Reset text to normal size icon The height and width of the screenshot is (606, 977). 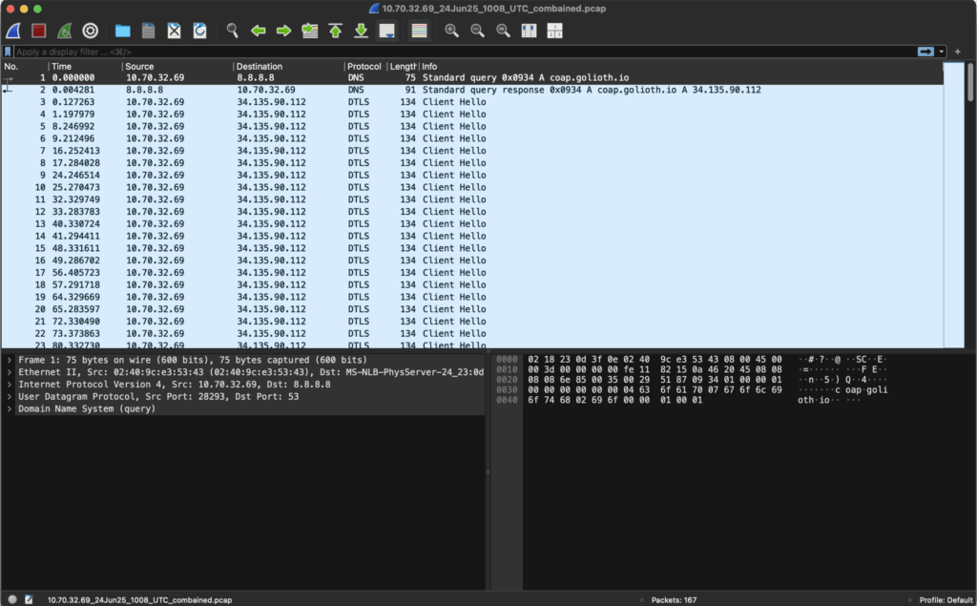pyautogui.click(x=503, y=31)
